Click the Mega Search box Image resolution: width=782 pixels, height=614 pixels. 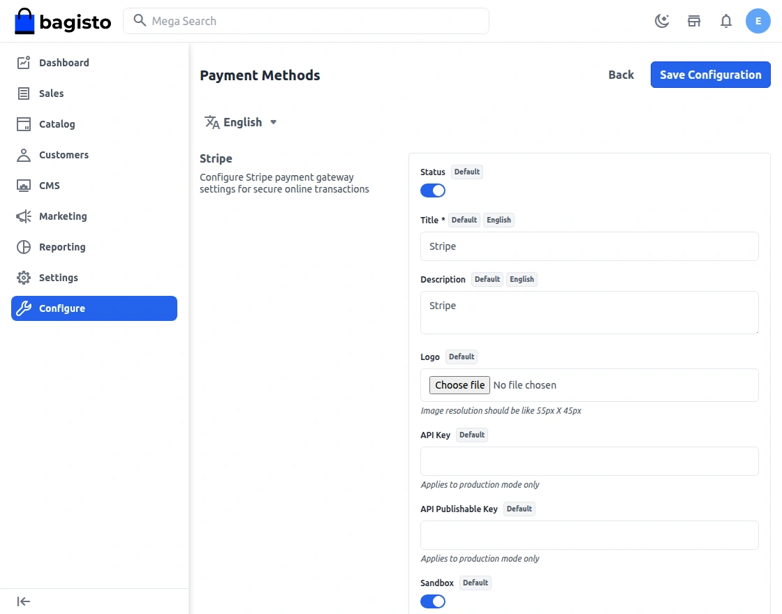click(307, 21)
